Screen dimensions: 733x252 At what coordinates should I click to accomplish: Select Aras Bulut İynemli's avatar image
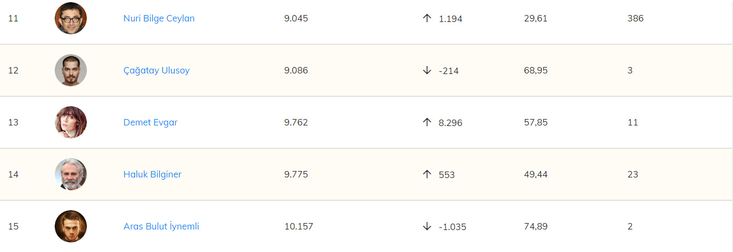click(71, 226)
